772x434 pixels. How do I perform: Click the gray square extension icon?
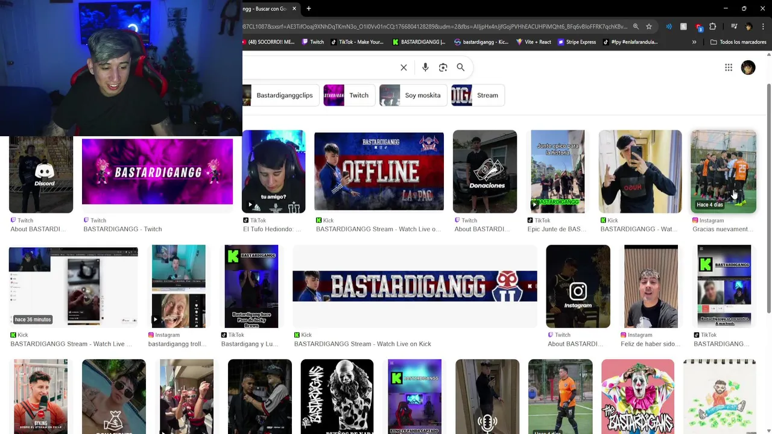683,27
